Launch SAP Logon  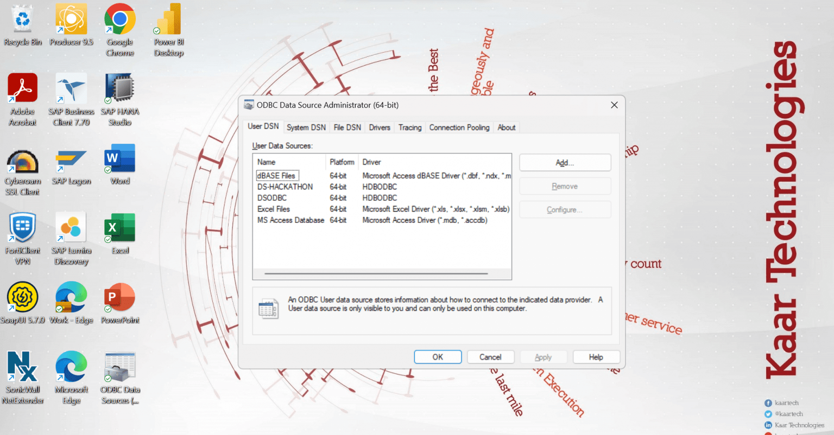click(x=71, y=157)
